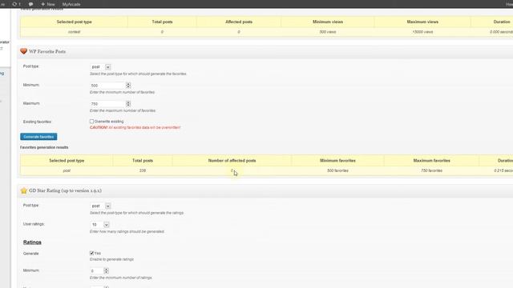Click the favorites Minimum spinner arrows

[x=128, y=86]
